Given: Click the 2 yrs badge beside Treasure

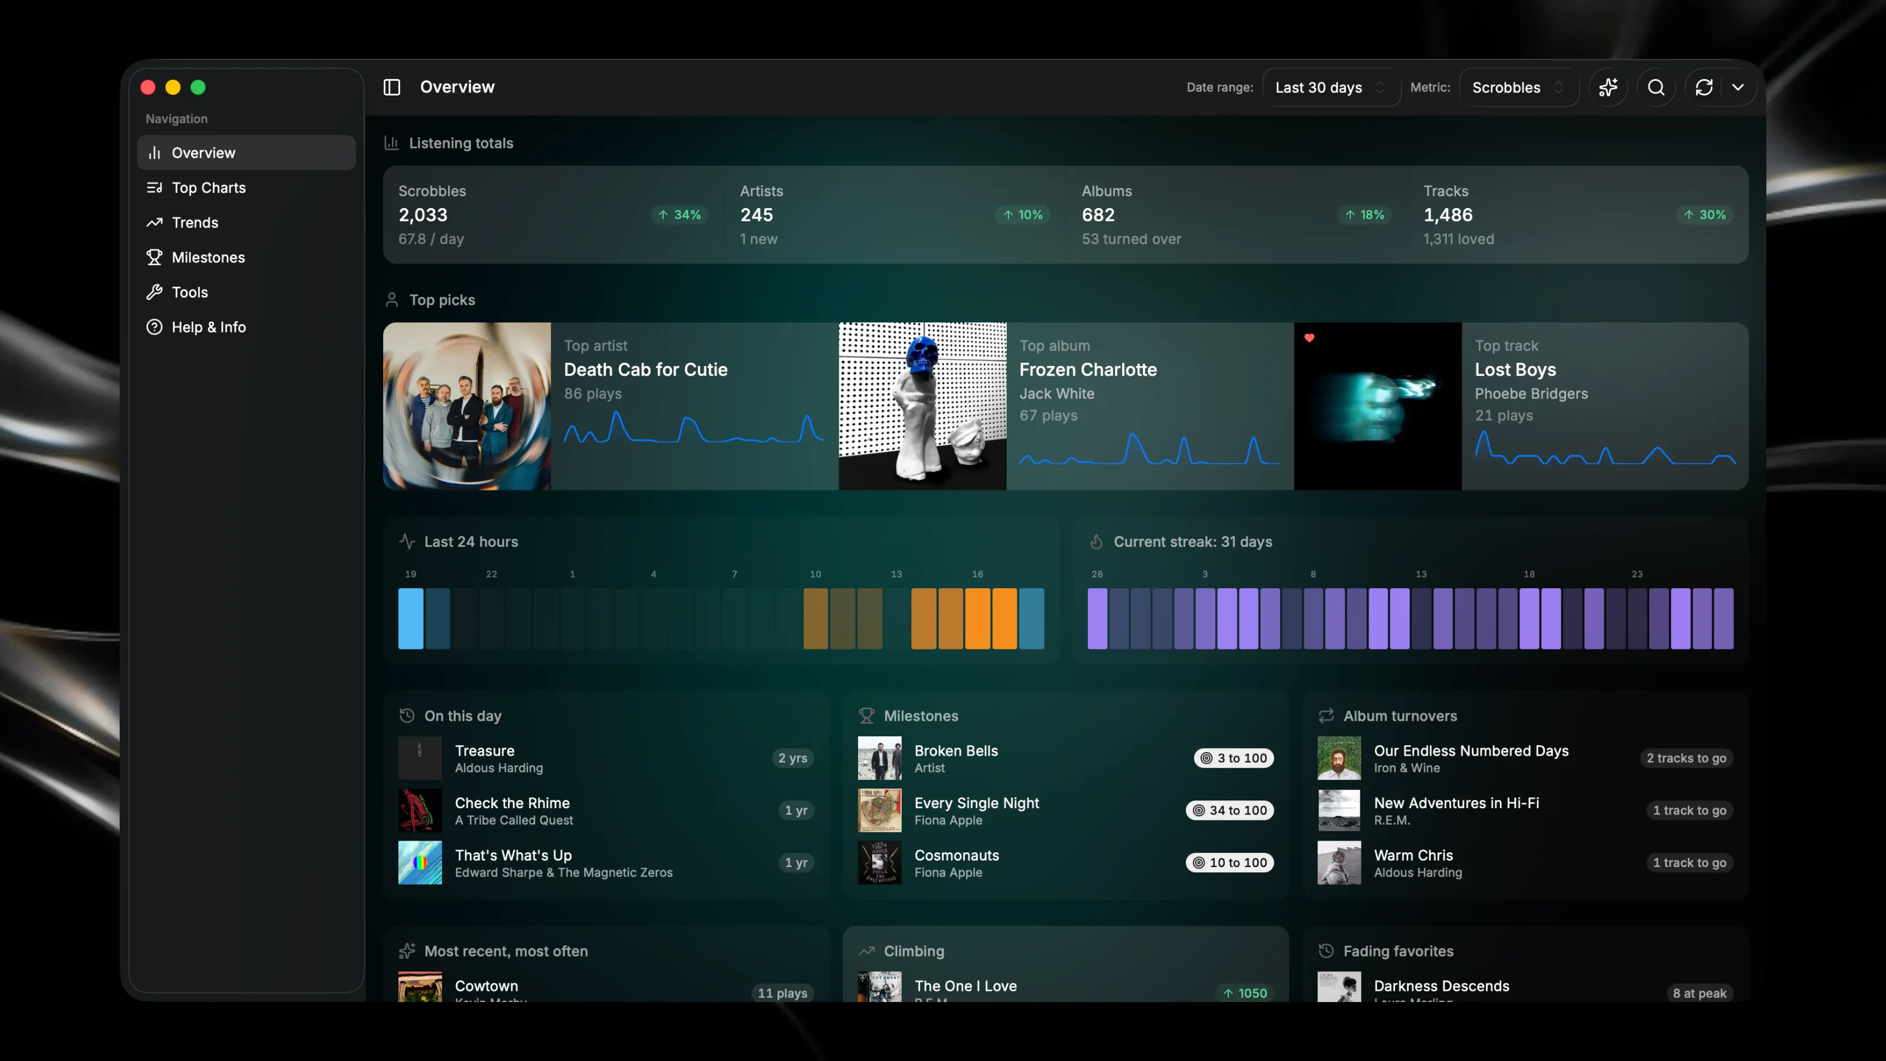Looking at the screenshot, I should (x=792, y=759).
